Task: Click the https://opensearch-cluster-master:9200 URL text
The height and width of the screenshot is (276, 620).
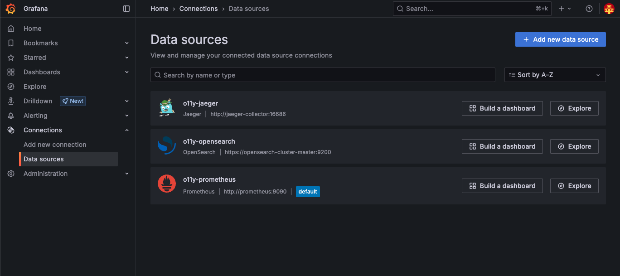Action: tap(278, 152)
